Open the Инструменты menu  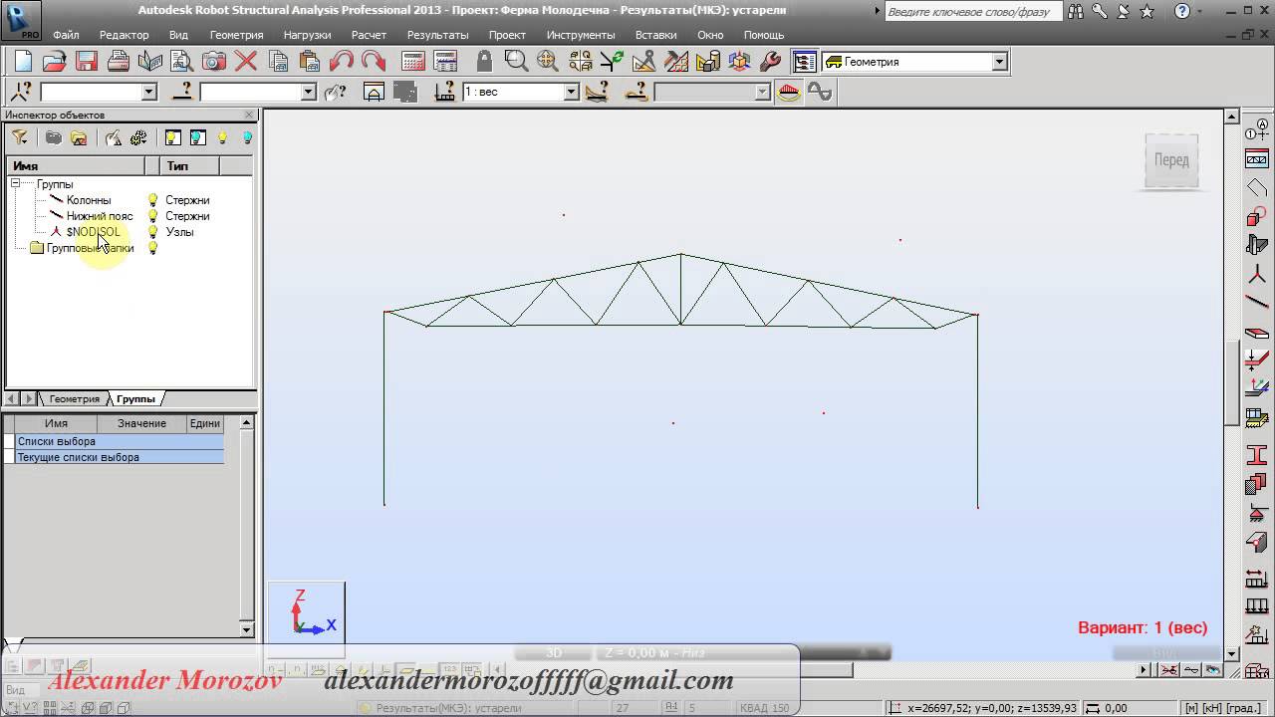click(x=581, y=35)
